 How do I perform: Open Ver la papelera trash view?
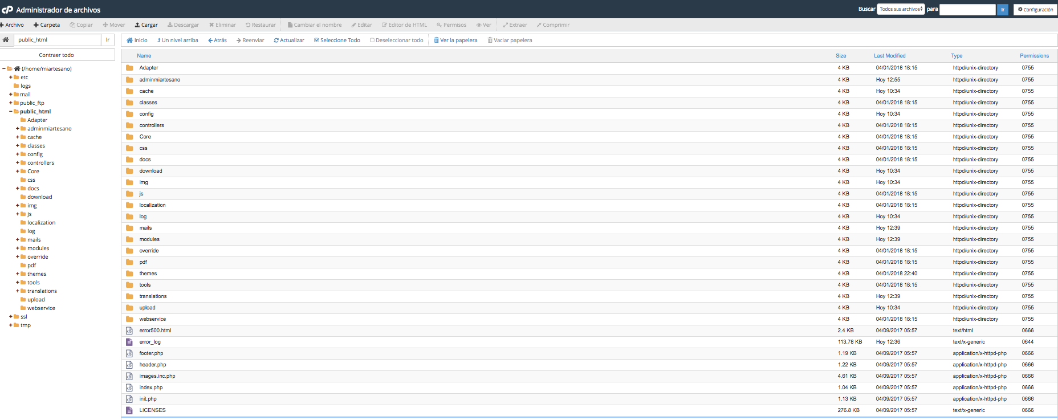pyautogui.click(x=455, y=40)
